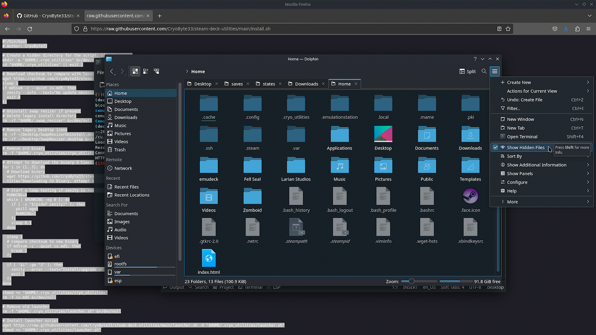Switch Dolphin to details tree view mode

pos(156,71)
